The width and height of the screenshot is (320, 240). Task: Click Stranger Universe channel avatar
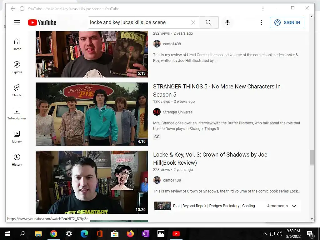[157, 112]
